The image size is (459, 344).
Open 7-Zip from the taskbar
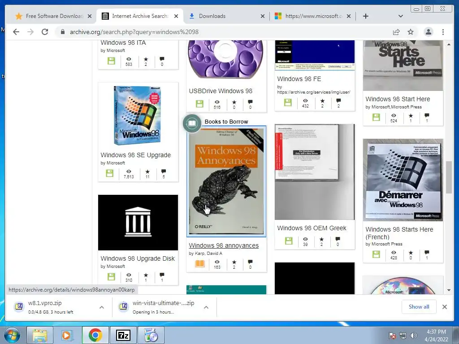[x=123, y=335]
